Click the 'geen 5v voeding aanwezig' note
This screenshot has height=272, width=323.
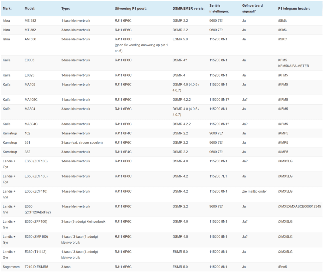pyautogui.click(x=141, y=48)
